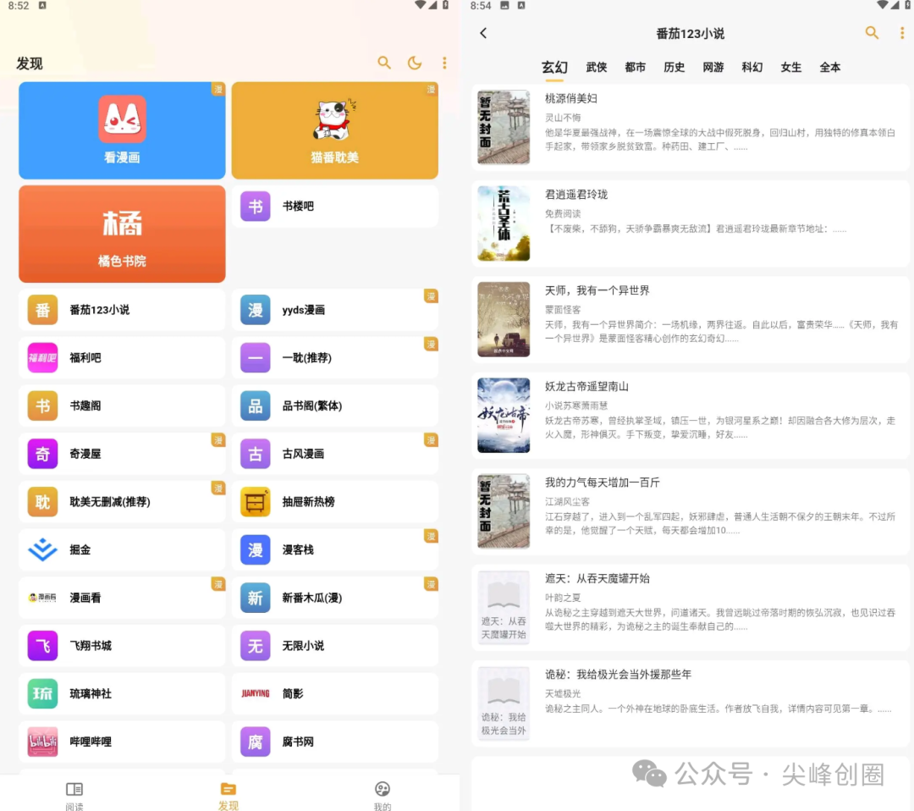Toggle night mode moon icon

coord(415,63)
